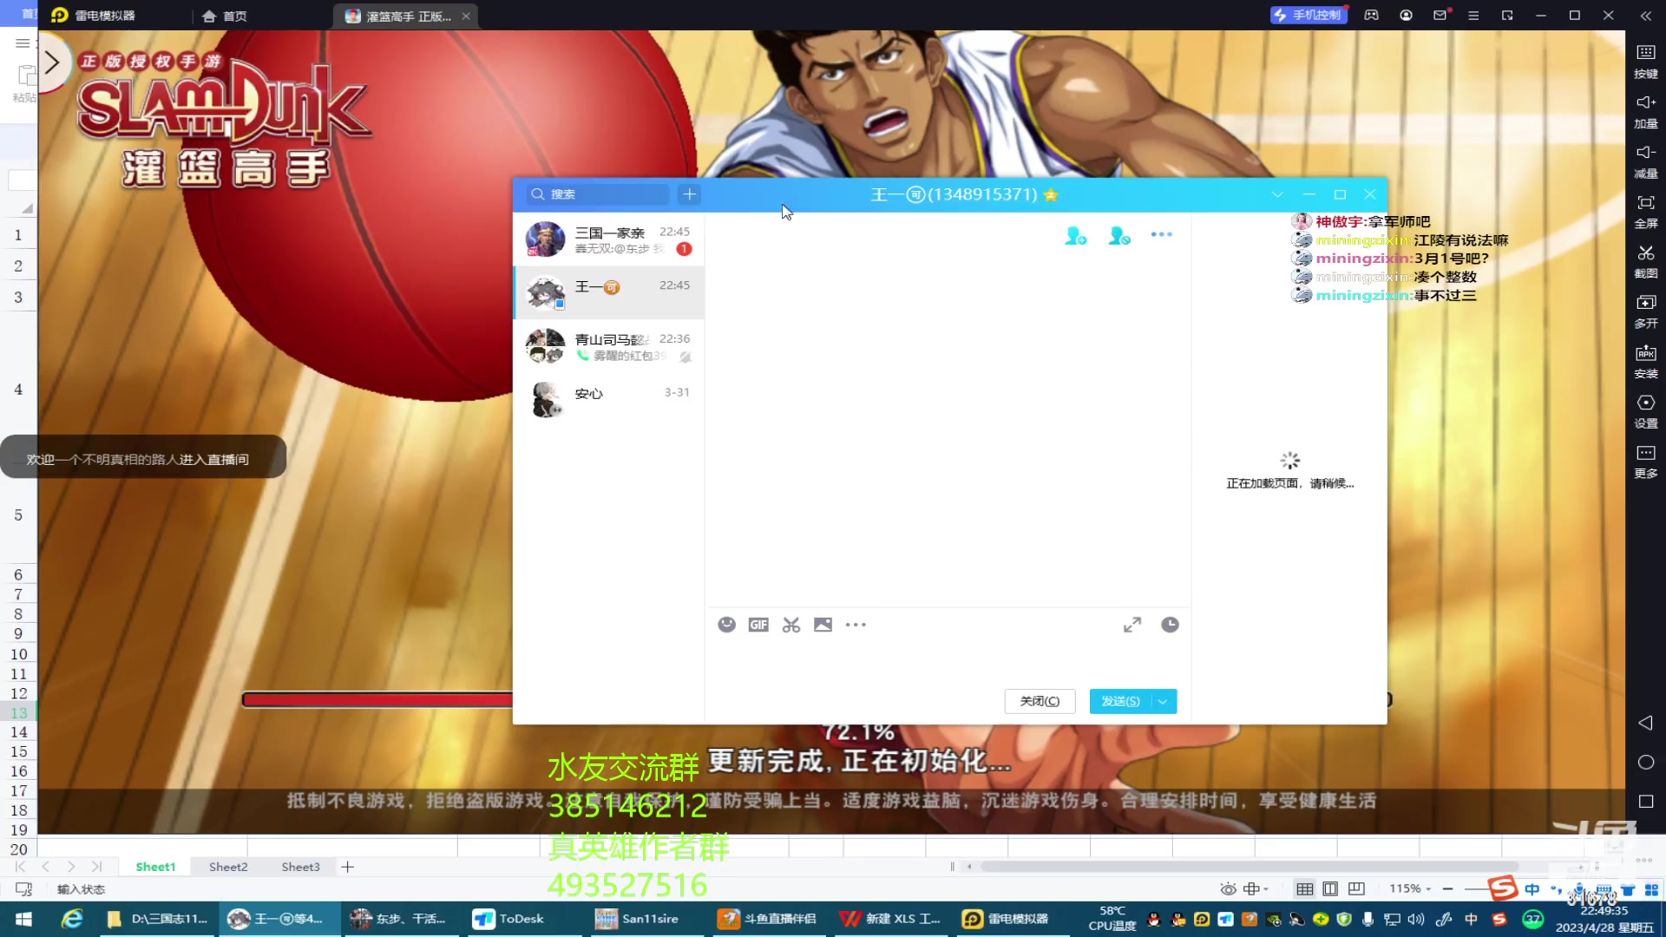Click the zoom out minus button
Viewport: 1666px width, 937px height.
tap(1447, 888)
